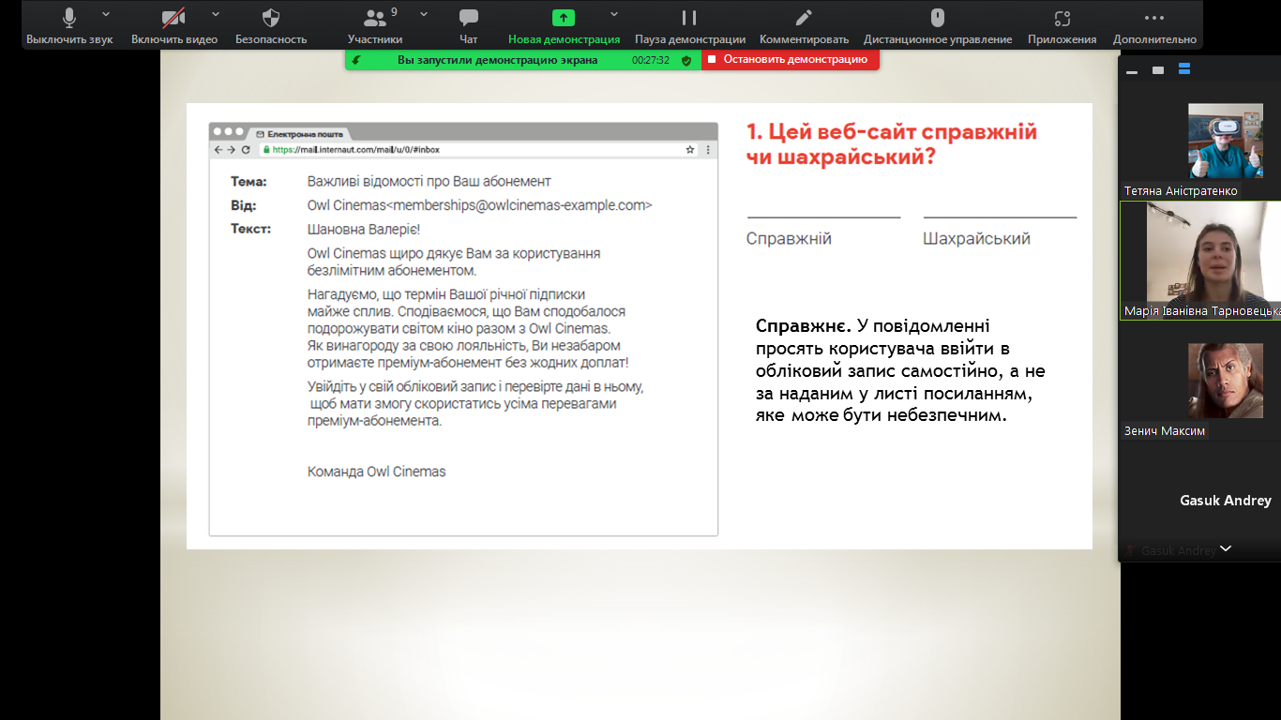Image resolution: width=1281 pixels, height=720 pixels.
Task: Open the Participants panel
Action: [375, 18]
